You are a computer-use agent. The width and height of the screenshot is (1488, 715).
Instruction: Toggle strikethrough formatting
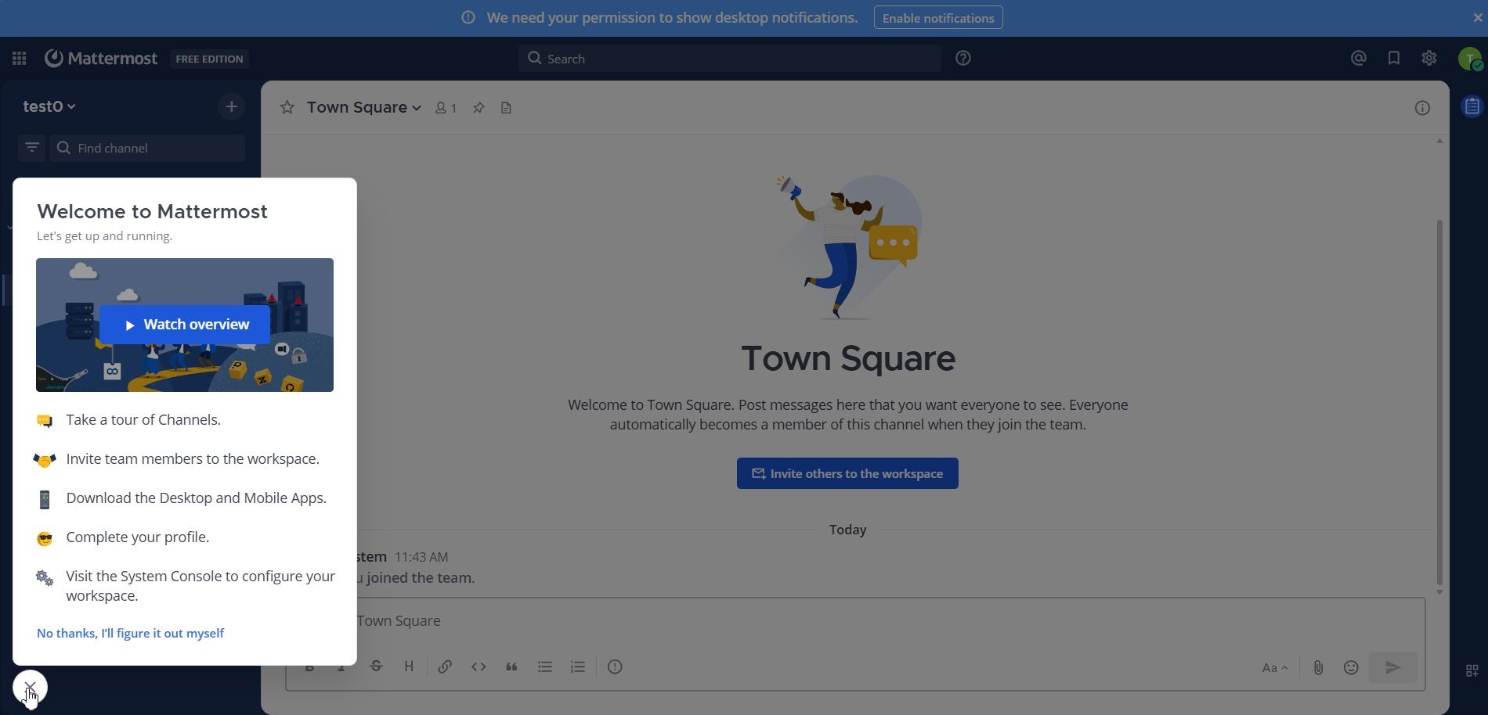click(375, 666)
